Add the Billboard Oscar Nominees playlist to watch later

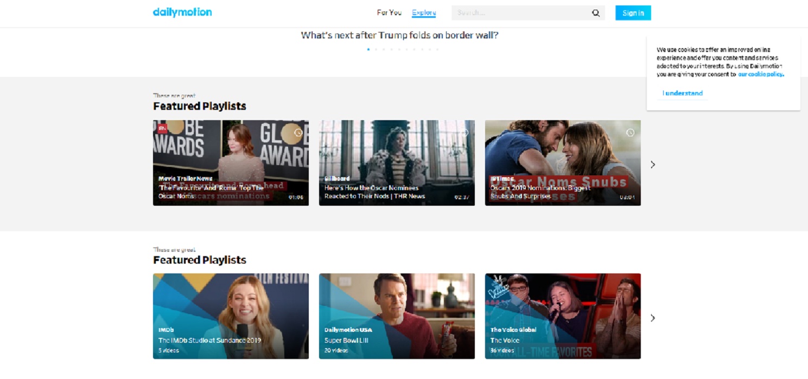pos(466,132)
